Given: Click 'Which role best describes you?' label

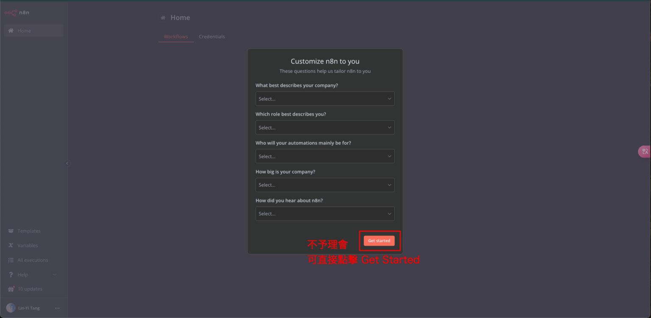Looking at the screenshot, I should 291,114.
